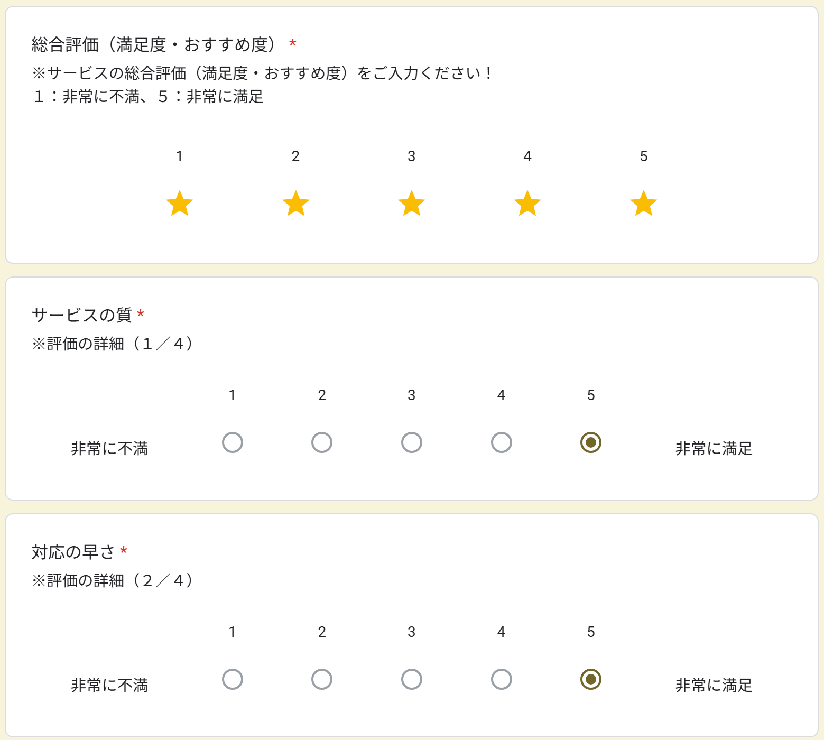Click the 対応の早さ question heading
This screenshot has width=824, height=740.
point(73,552)
